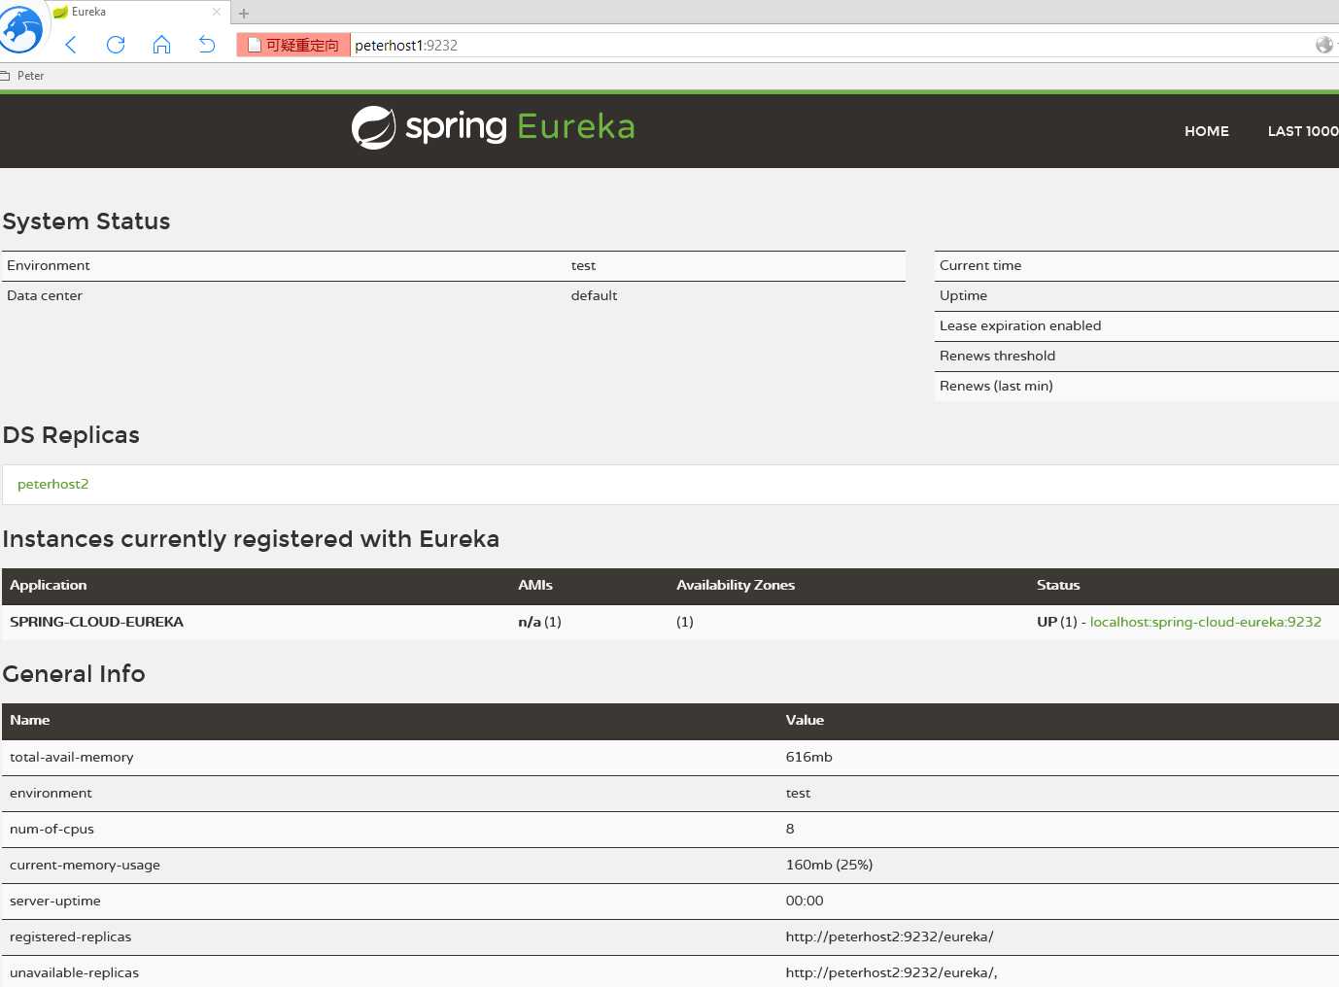Image resolution: width=1339 pixels, height=987 pixels.
Task: Open the LAST 1000 navigation item
Action: [x=1303, y=131]
